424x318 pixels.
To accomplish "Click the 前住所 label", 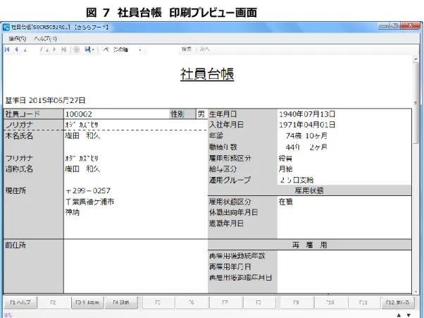I will pyautogui.click(x=15, y=245).
